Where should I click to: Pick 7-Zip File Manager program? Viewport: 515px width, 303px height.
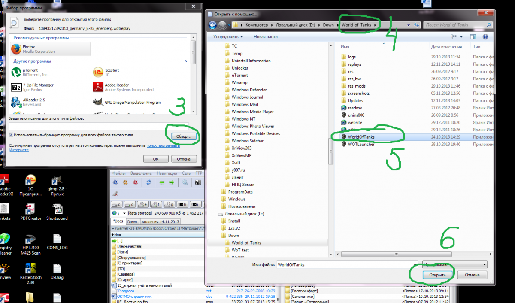pyautogui.click(x=32, y=87)
